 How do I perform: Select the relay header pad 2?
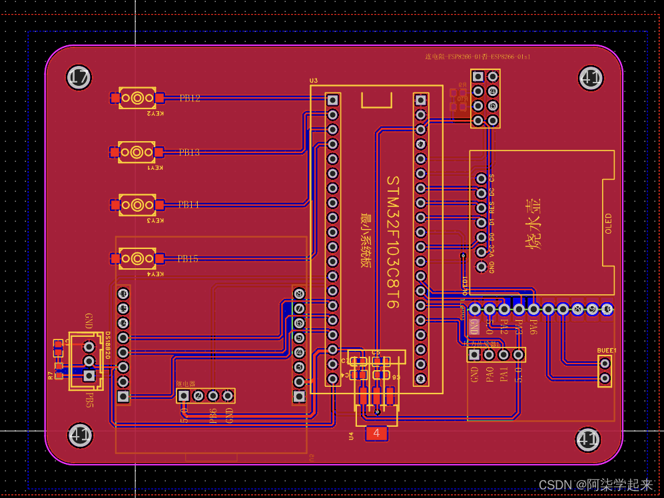(198, 396)
